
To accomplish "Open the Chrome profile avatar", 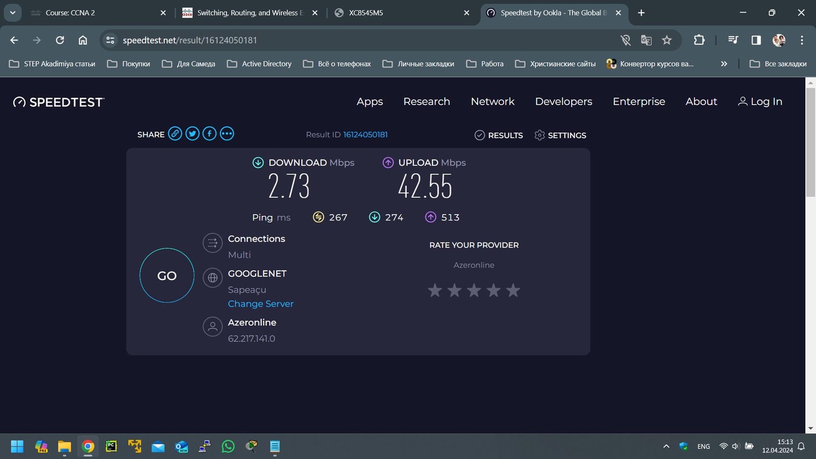I will (779, 40).
